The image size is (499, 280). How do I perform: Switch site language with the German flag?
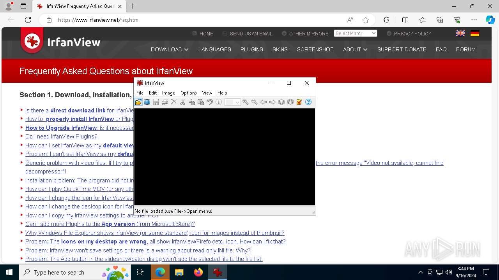click(475, 33)
